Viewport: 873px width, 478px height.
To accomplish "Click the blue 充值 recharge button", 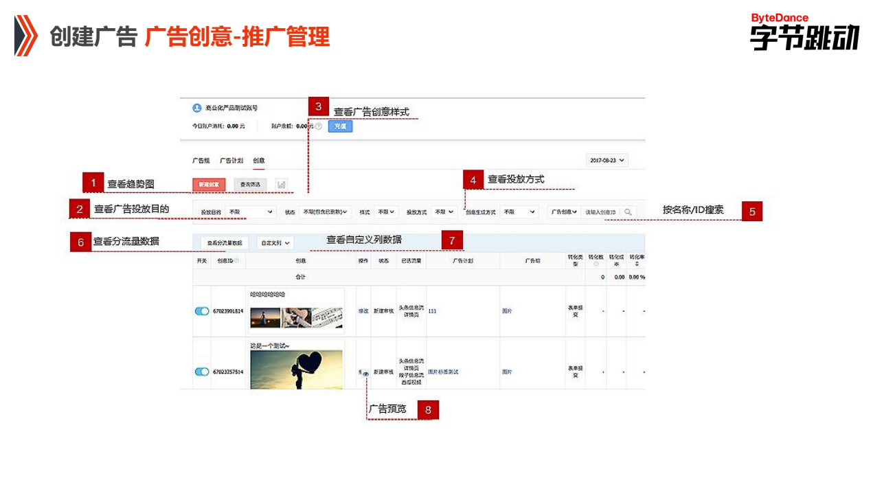I will pyautogui.click(x=339, y=127).
